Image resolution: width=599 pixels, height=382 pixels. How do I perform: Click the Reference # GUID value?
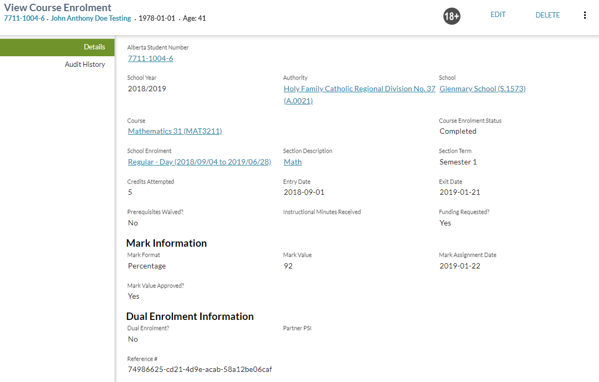point(200,369)
